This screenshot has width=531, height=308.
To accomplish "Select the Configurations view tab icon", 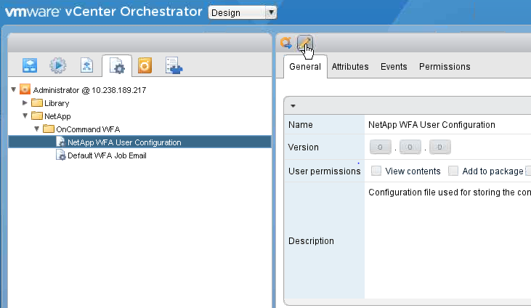I will pyautogui.click(x=117, y=65).
